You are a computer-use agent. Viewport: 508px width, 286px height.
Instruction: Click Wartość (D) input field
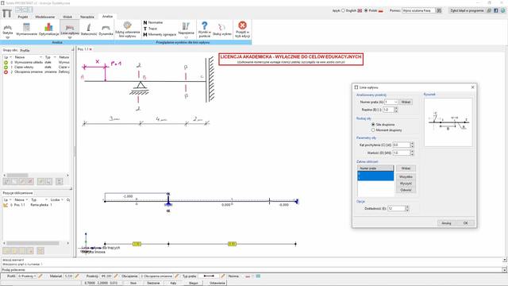click(401, 153)
